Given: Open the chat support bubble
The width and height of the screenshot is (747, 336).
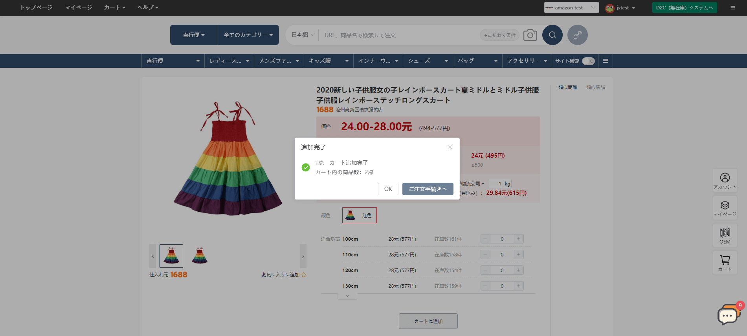Looking at the screenshot, I should tap(727, 315).
